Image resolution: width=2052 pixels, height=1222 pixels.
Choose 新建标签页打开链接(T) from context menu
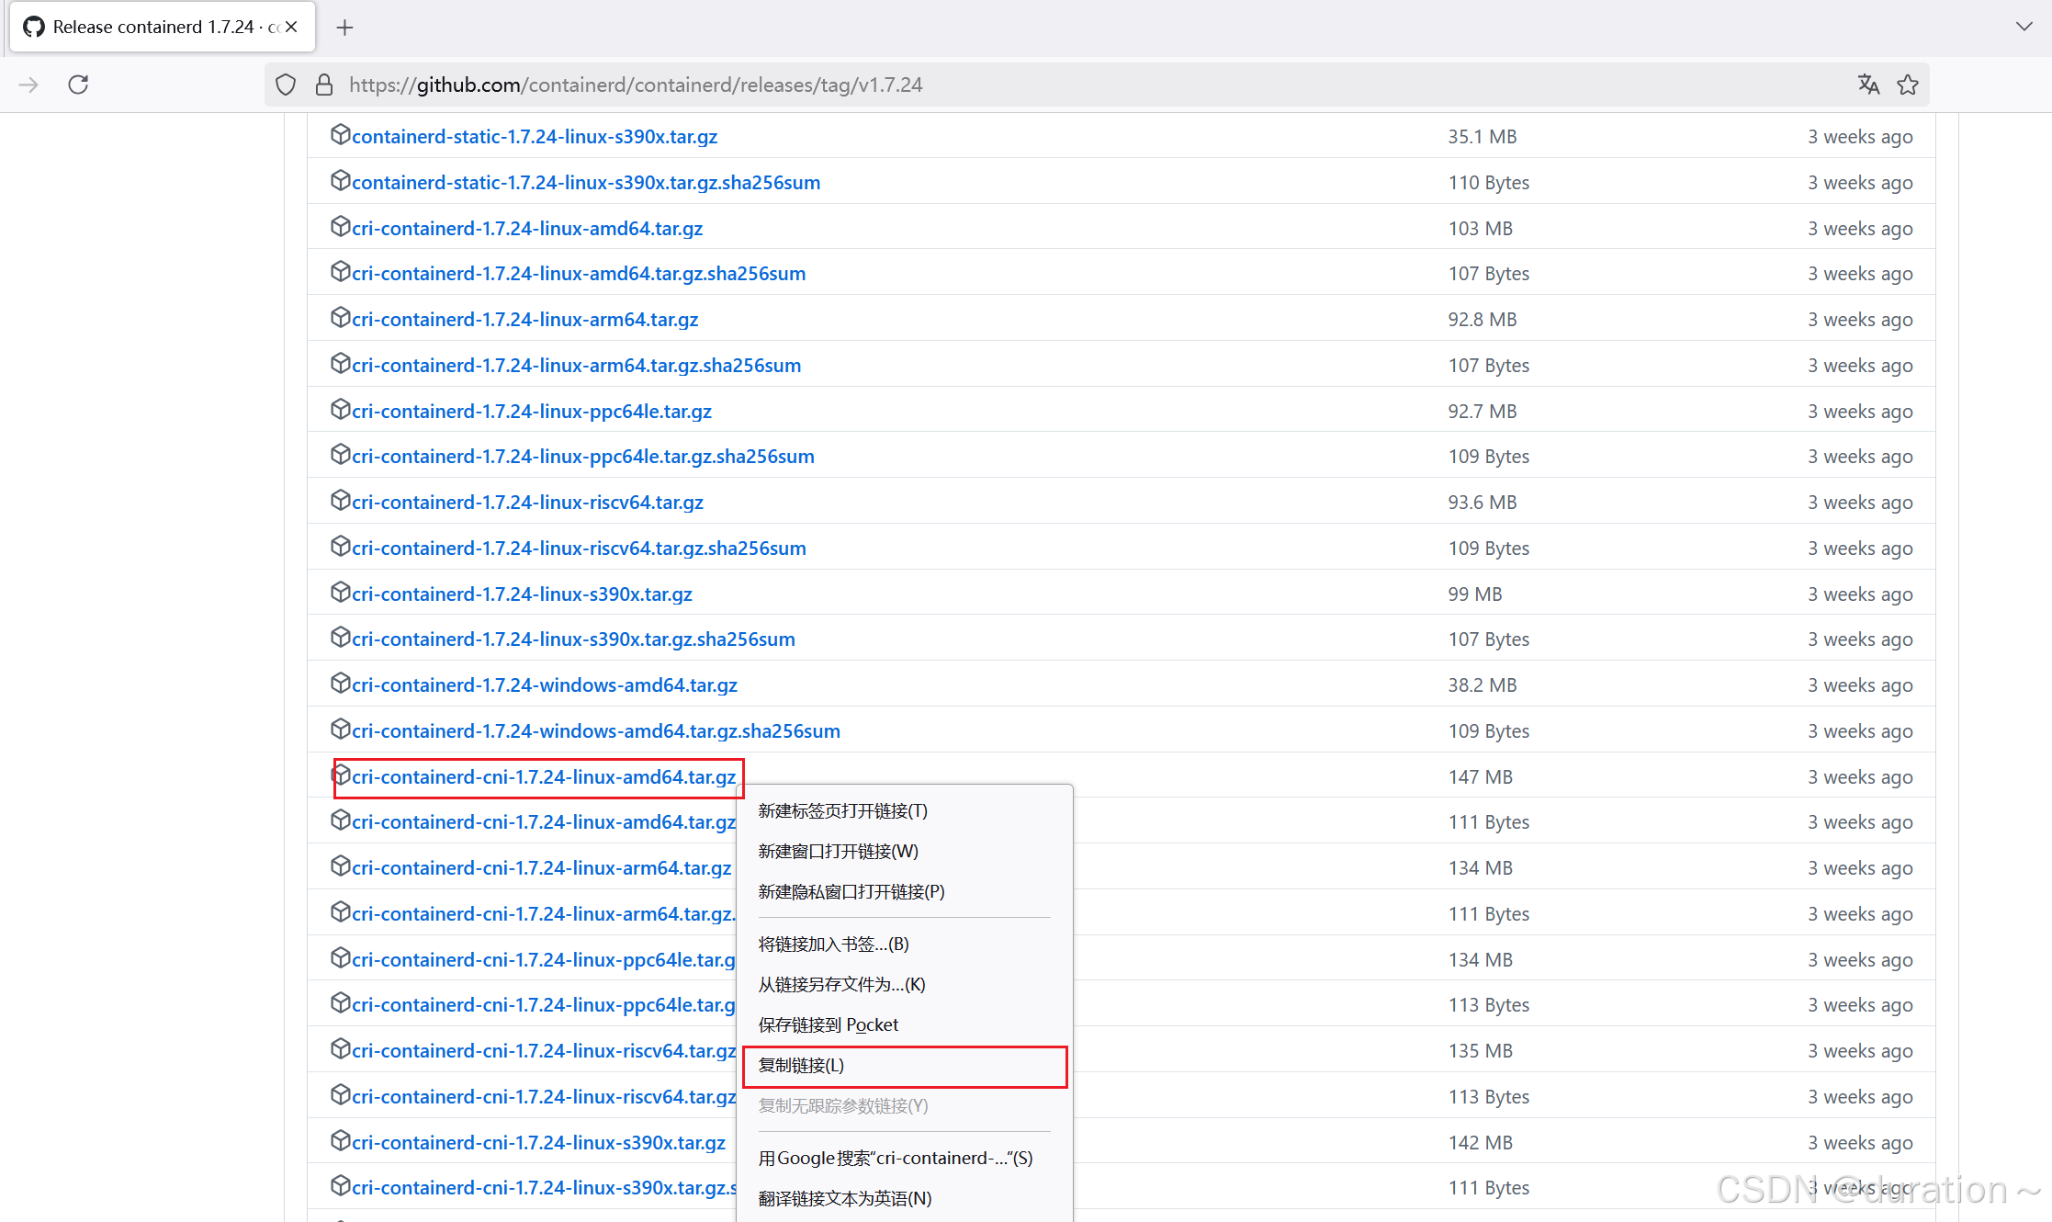905,811
